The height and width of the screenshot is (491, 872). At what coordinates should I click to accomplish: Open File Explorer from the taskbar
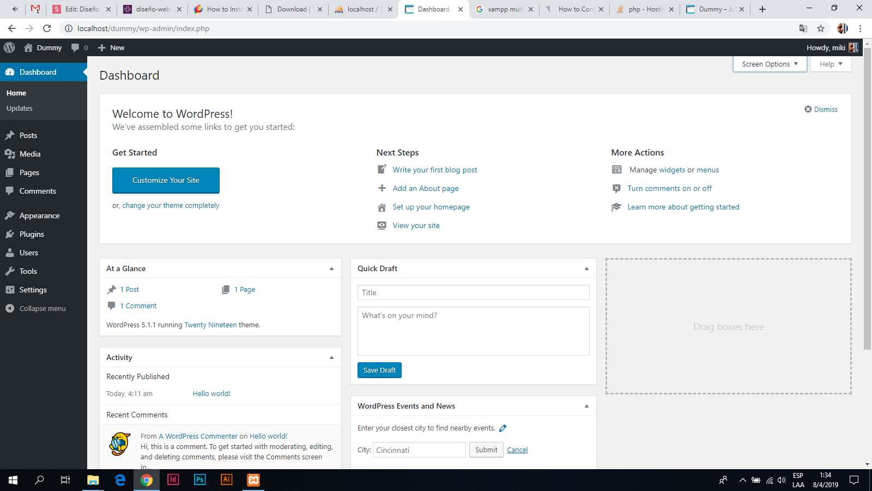pos(93,480)
